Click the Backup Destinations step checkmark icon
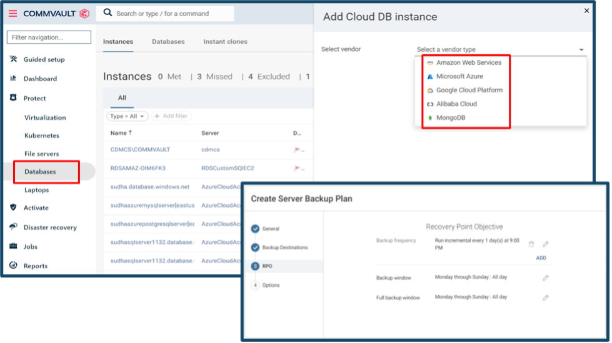This screenshot has height=343, width=612. pos(255,248)
